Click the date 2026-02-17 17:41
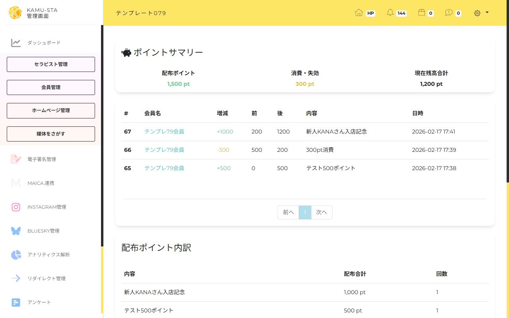 pyautogui.click(x=433, y=132)
